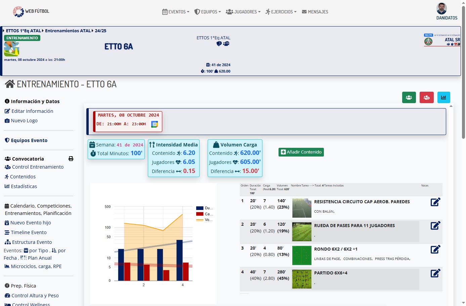Click the Partido 6x6+4 task thumbnail
The height and width of the screenshot is (306, 466).
click(x=302, y=279)
